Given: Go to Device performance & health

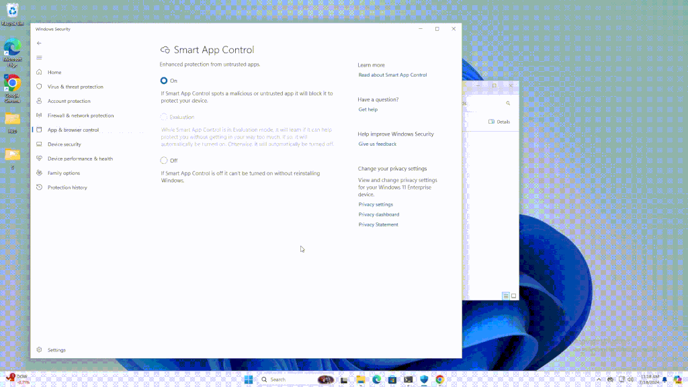Looking at the screenshot, I should [x=80, y=158].
